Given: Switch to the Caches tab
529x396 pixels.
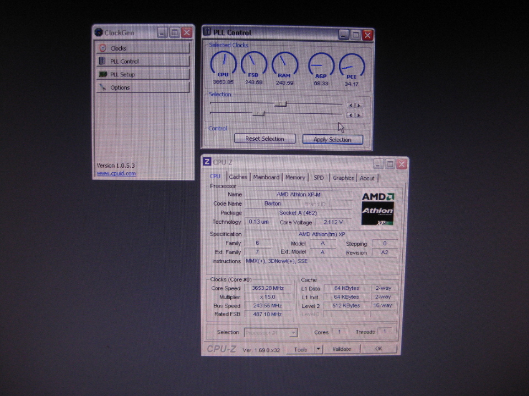Looking at the screenshot, I should pyautogui.click(x=238, y=177).
